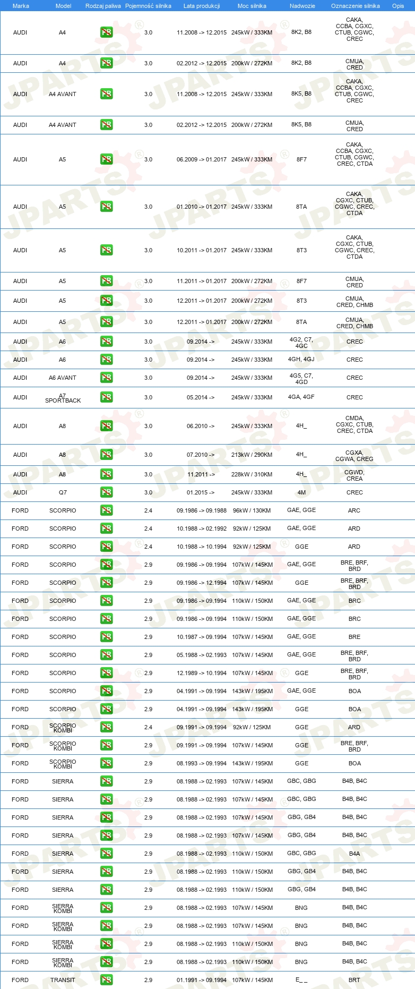Click the fuel icon in the A5 10.2011 row

[x=107, y=250]
